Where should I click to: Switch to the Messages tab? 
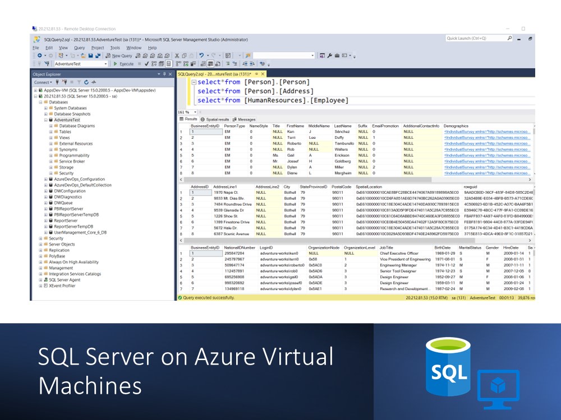244,119
